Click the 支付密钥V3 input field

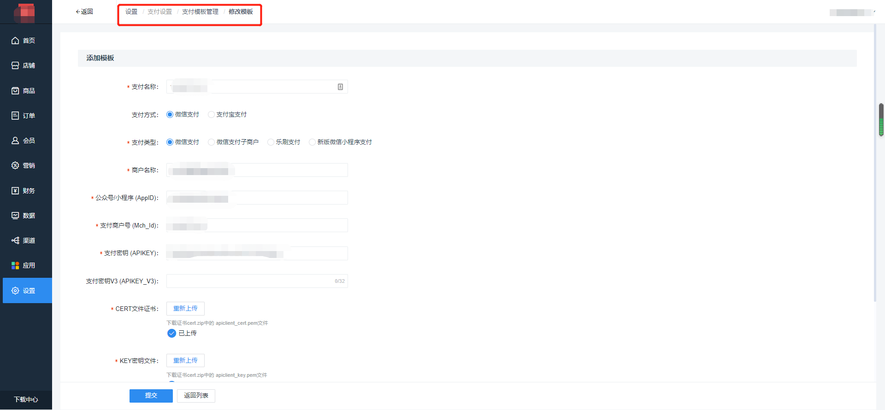click(249, 281)
